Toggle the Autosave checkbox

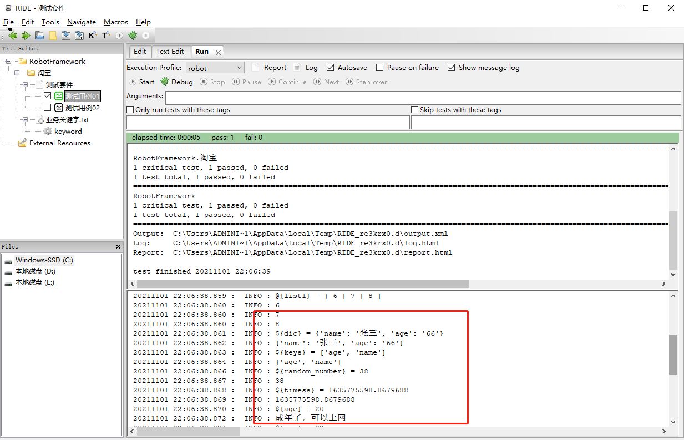coord(331,68)
